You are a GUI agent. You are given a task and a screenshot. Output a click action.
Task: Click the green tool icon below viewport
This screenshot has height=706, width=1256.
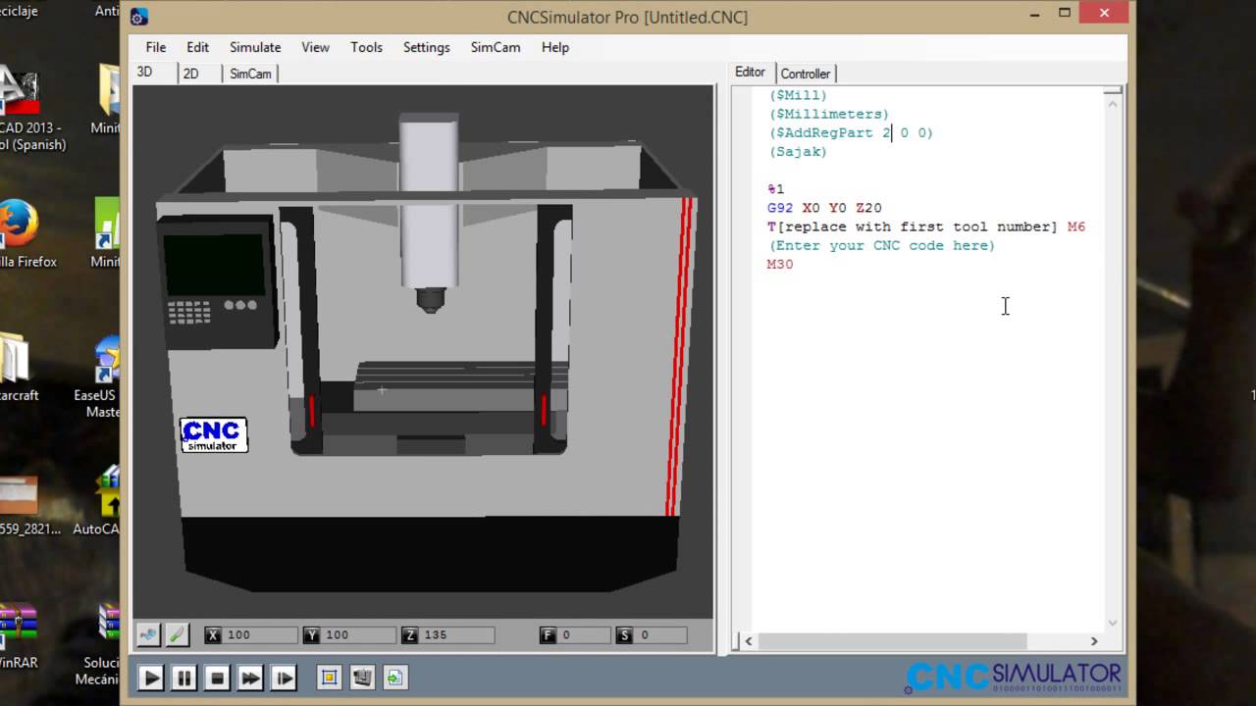click(177, 634)
